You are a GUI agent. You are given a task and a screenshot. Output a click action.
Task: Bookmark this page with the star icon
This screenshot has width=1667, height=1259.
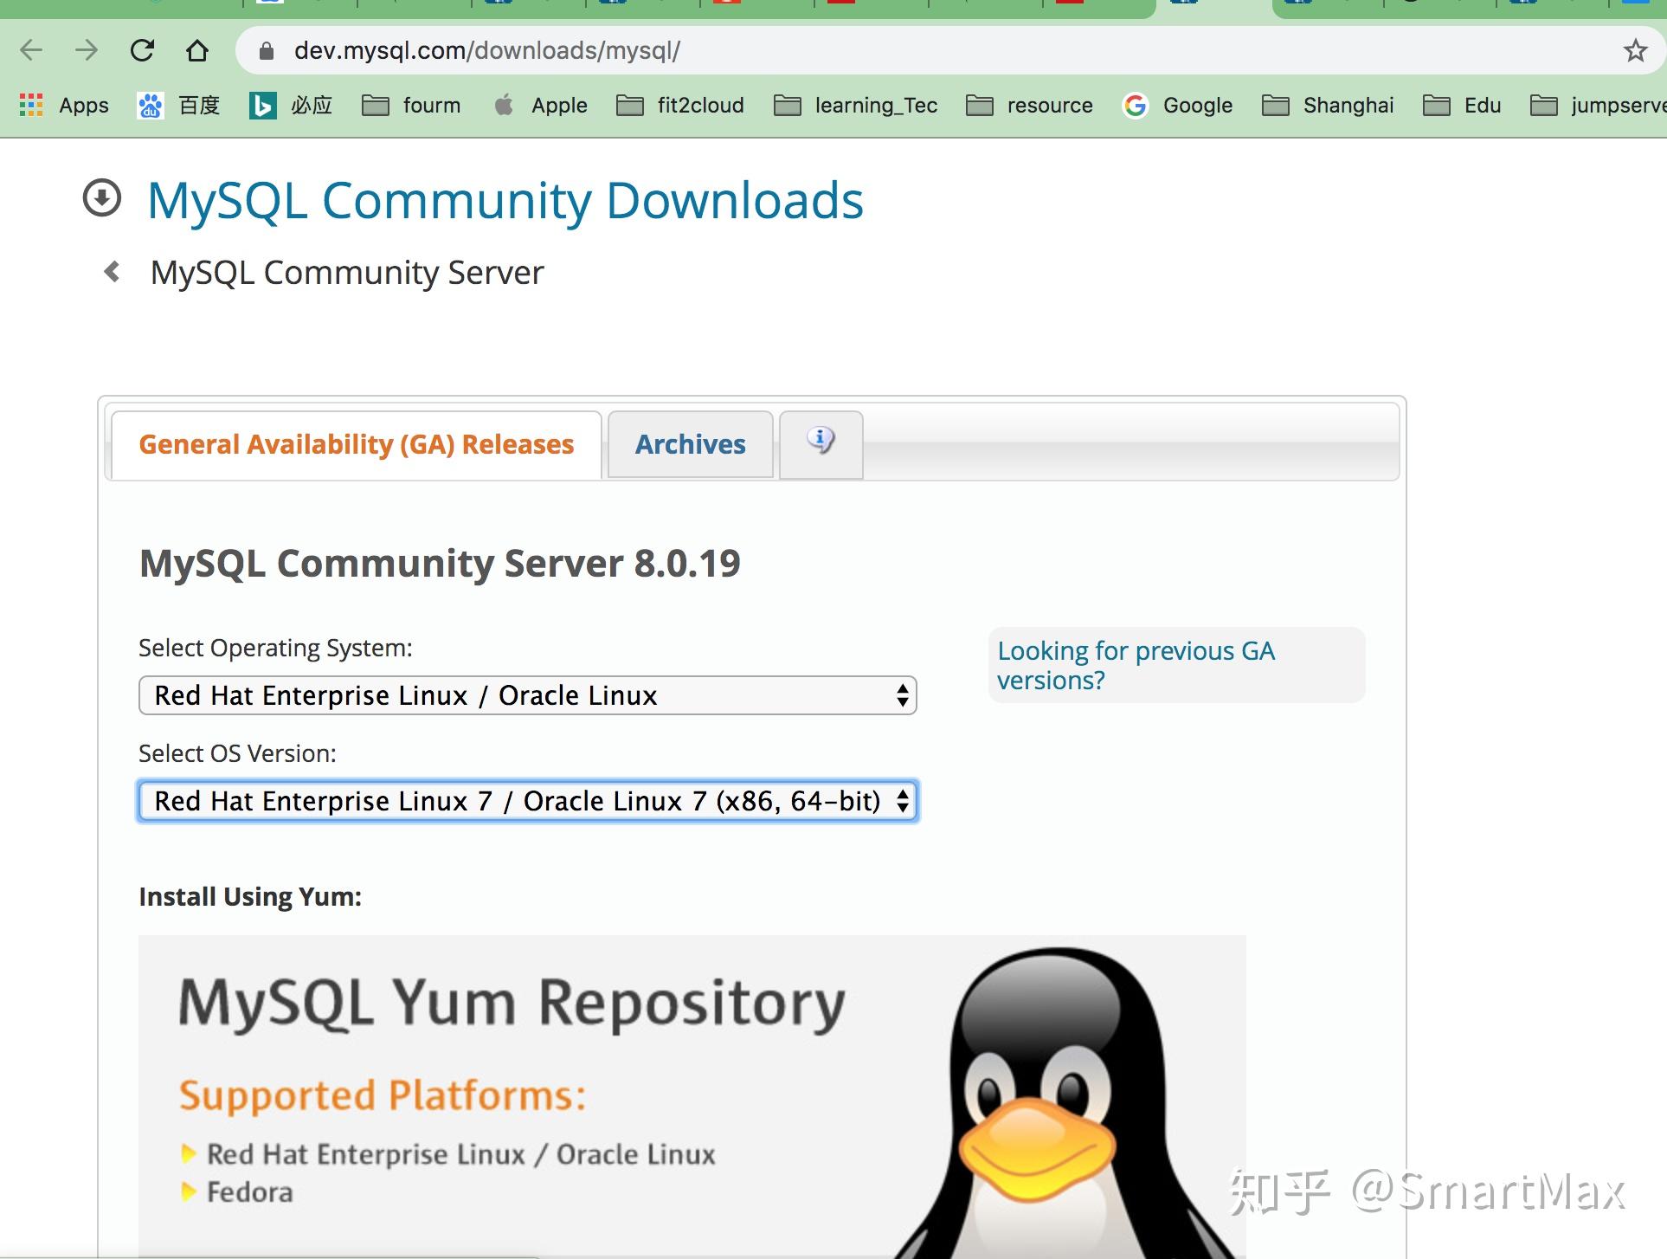1635,50
